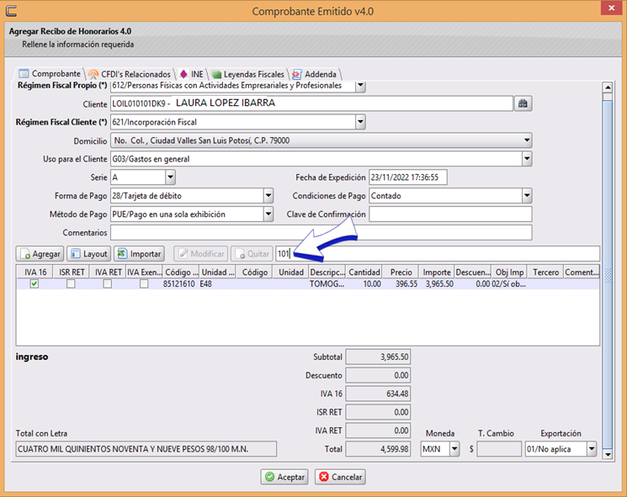Click the Importar button
The width and height of the screenshot is (627, 497).
coord(139,254)
